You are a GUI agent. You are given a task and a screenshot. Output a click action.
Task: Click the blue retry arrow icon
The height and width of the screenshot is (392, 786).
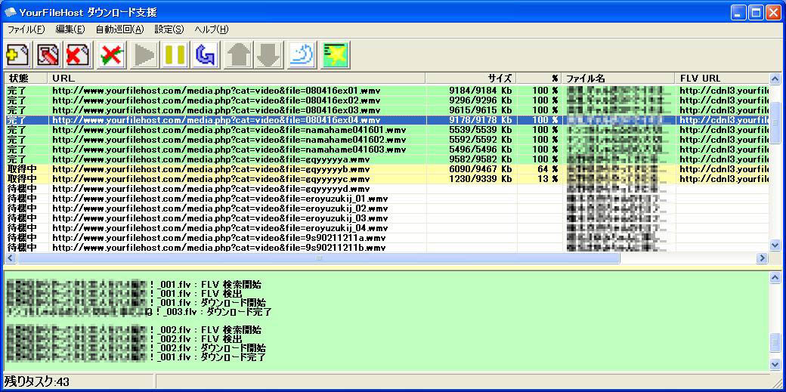tap(206, 54)
